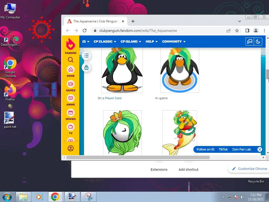Click Join Fan Lab button

tap(241, 149)
